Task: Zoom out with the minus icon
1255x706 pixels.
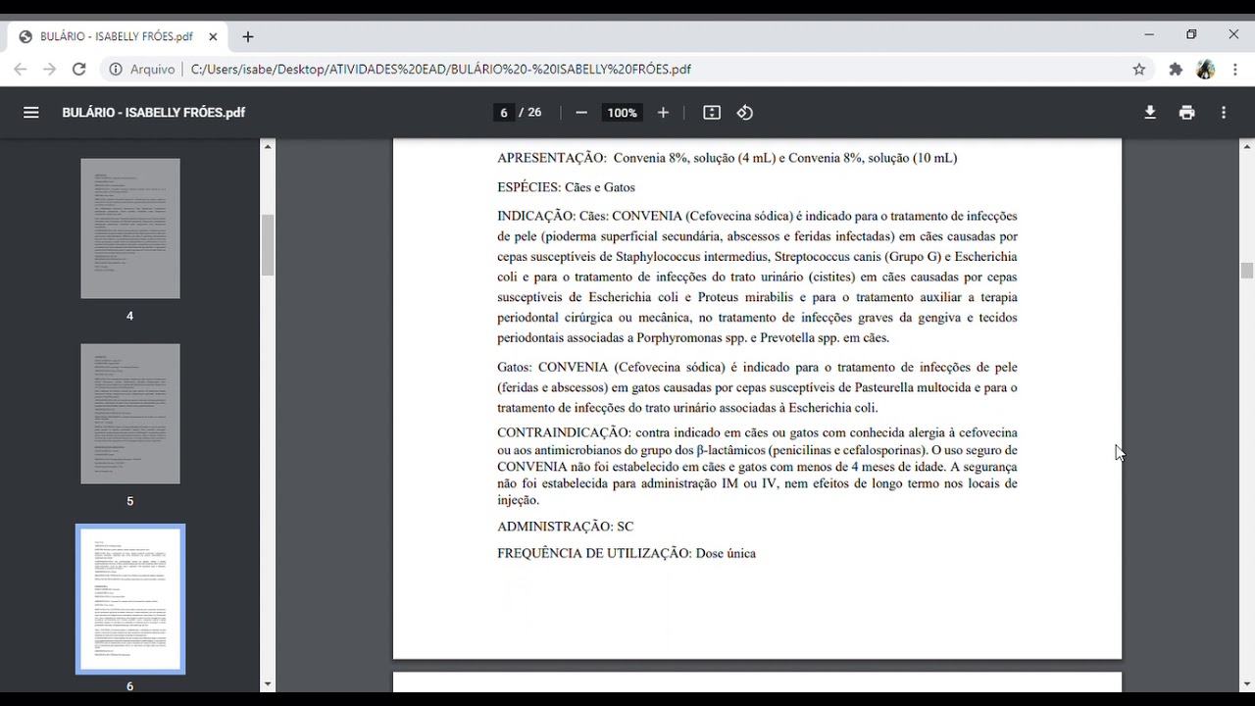Action: point(581,113)
